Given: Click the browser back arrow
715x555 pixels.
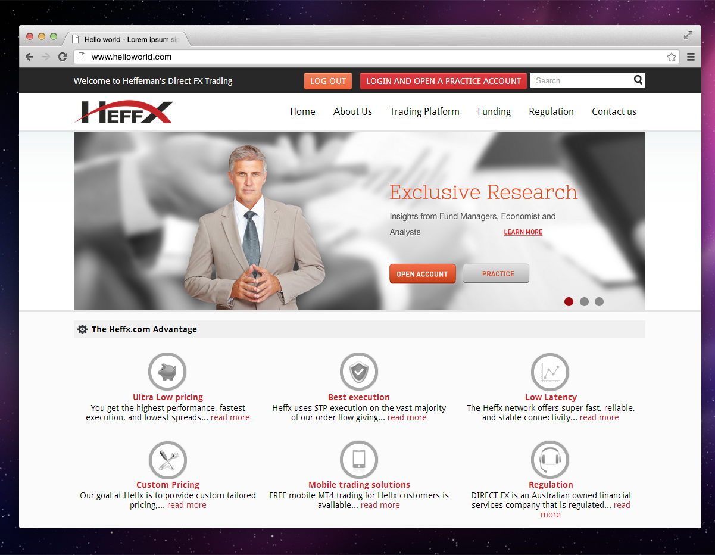Looking at the screenshot, I should pyautogui.click(x=29, y=57).
